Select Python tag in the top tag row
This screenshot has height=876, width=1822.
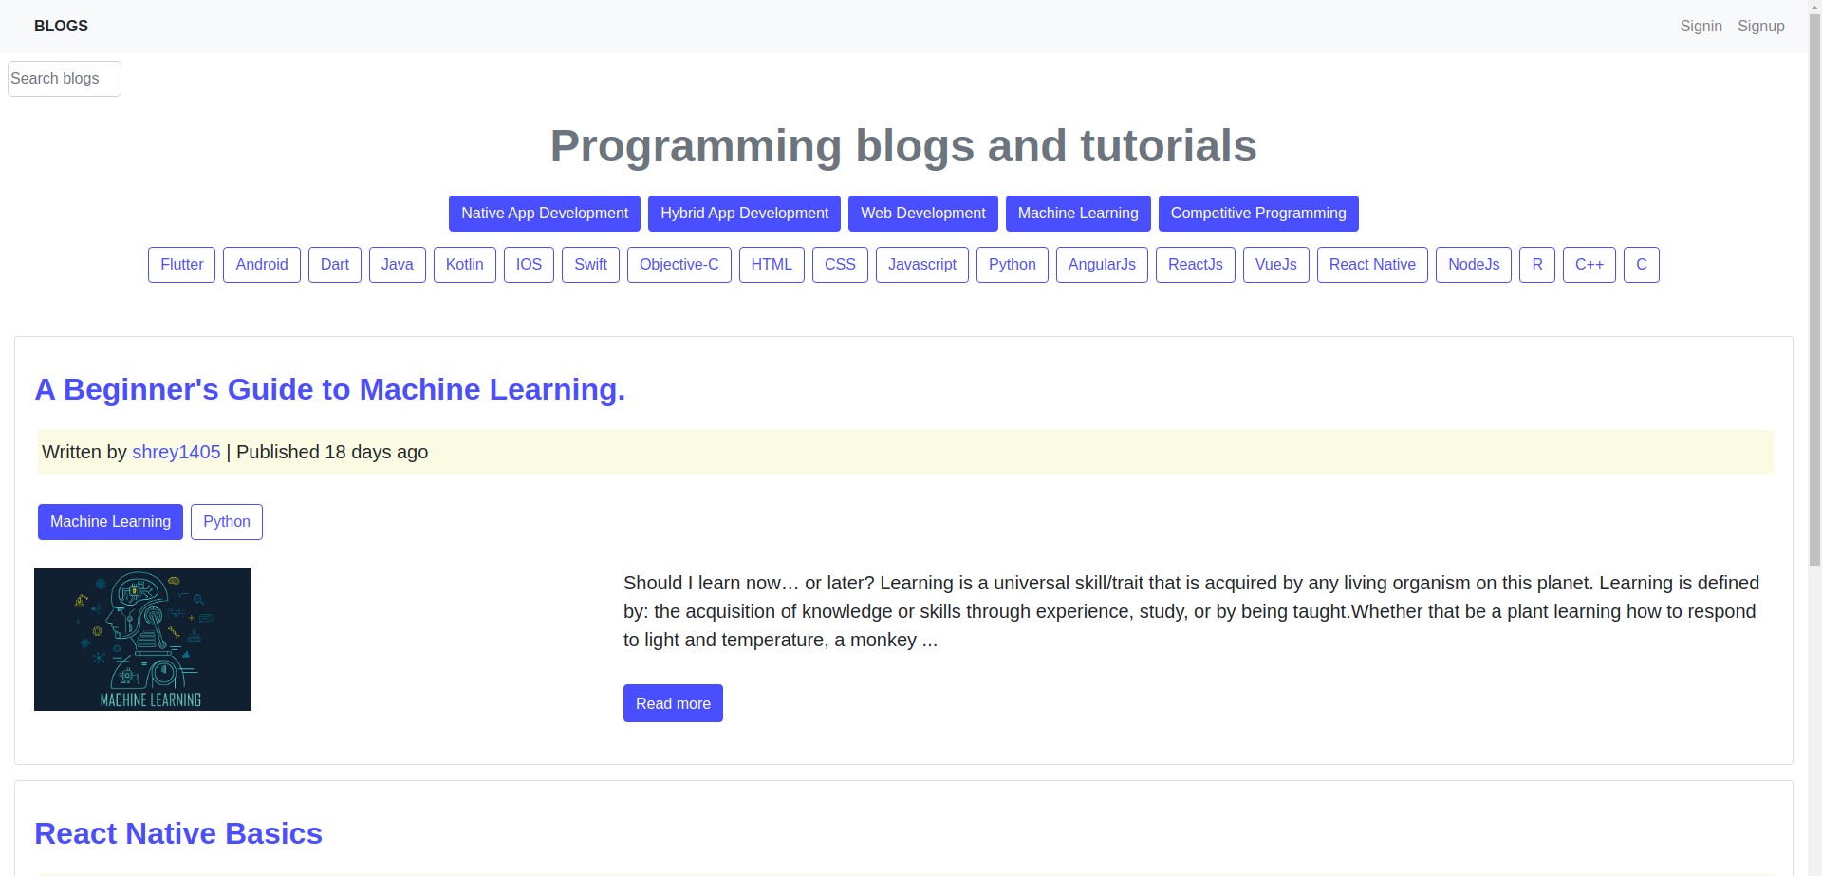coord(1013,265)
